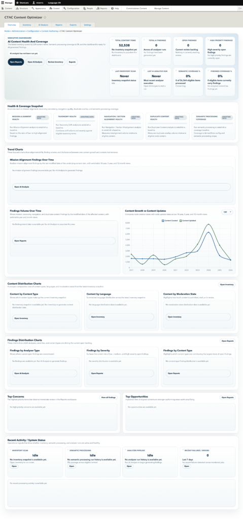
Task: Open the Settings tab
Action: pos(88,25)
